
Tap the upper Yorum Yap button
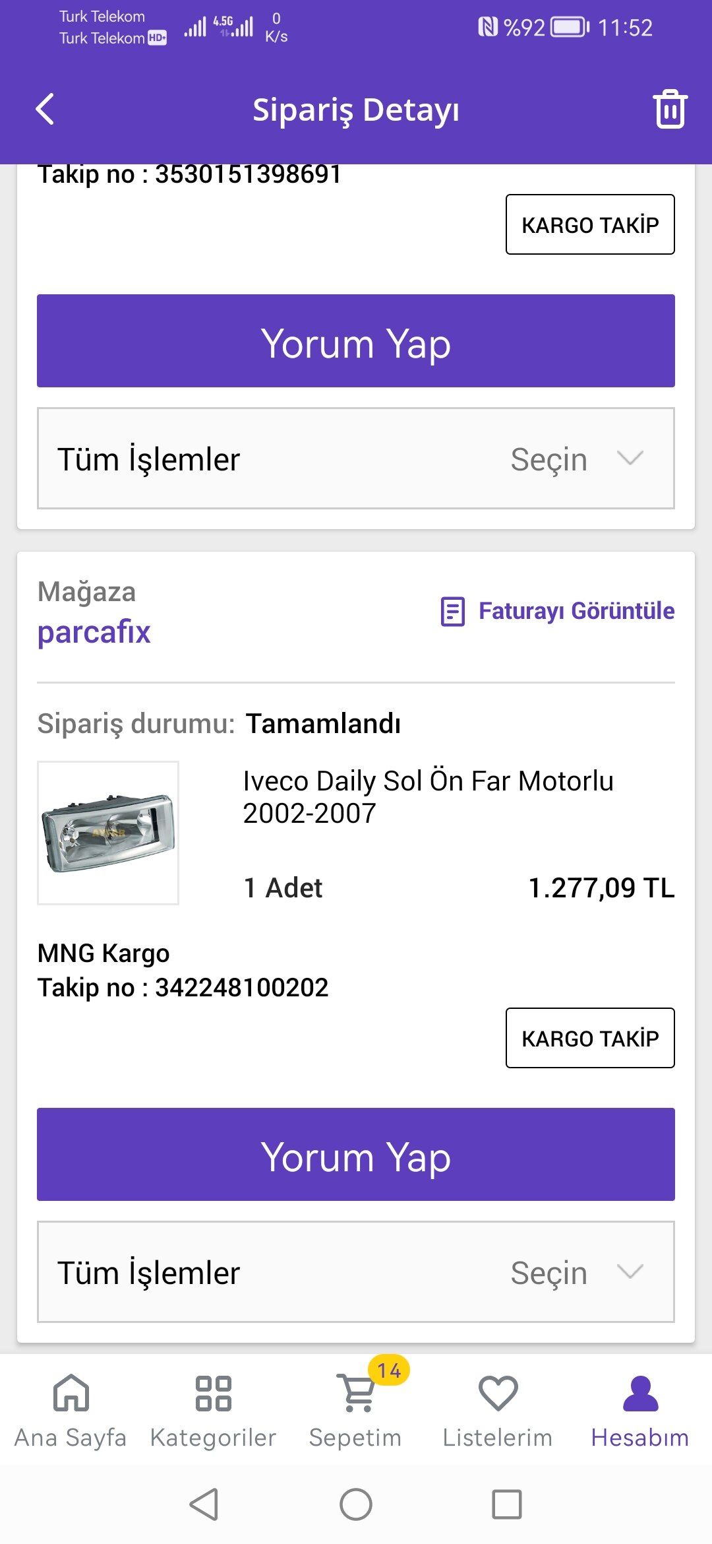[356, 341]
